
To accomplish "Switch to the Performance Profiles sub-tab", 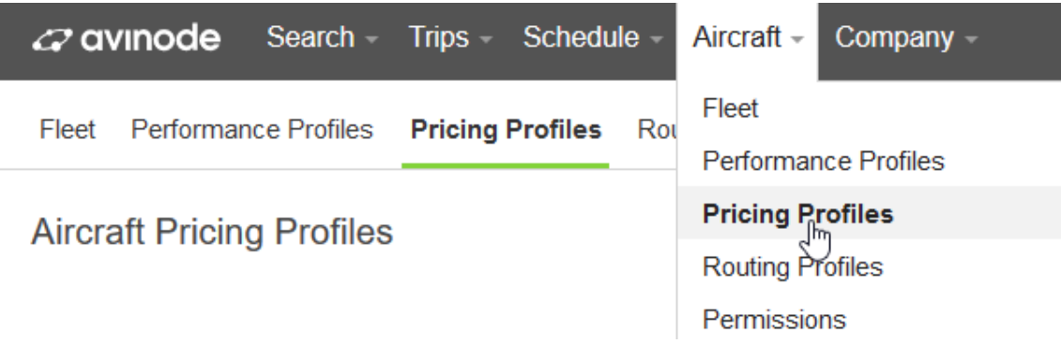I will 251,129.
